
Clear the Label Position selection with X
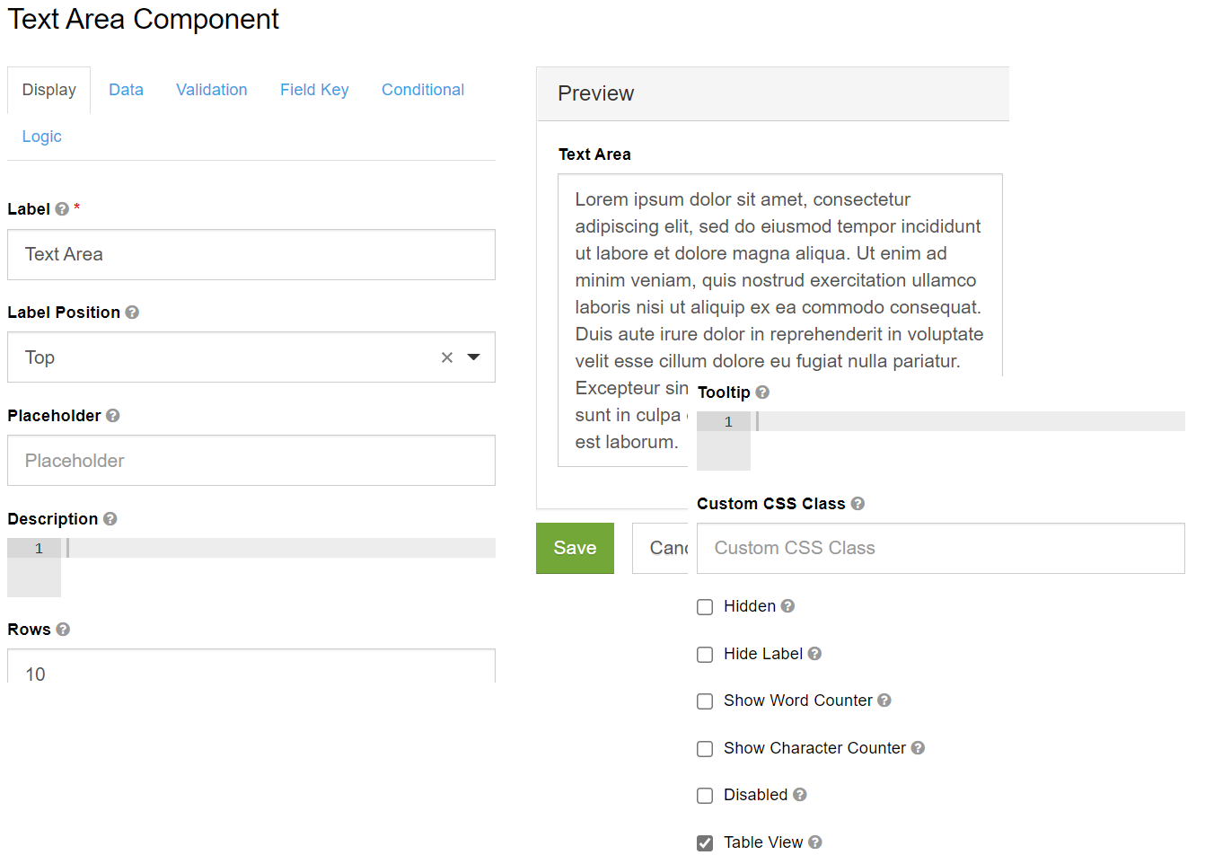[x=447, y=357]
